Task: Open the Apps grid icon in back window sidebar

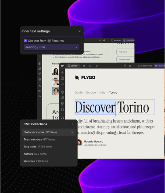Action: pyautogui.click(x=39, y=91)
